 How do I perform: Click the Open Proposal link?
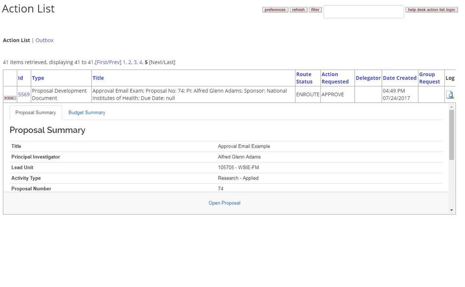224,203
